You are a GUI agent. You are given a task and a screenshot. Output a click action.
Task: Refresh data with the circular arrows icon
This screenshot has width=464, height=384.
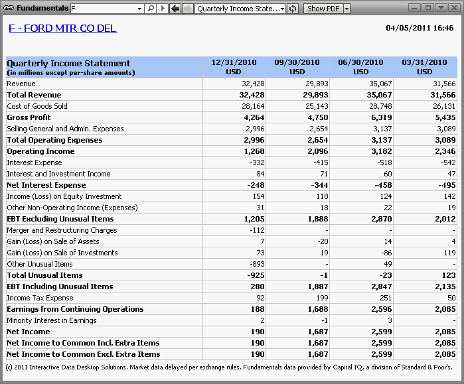[293, 8]
